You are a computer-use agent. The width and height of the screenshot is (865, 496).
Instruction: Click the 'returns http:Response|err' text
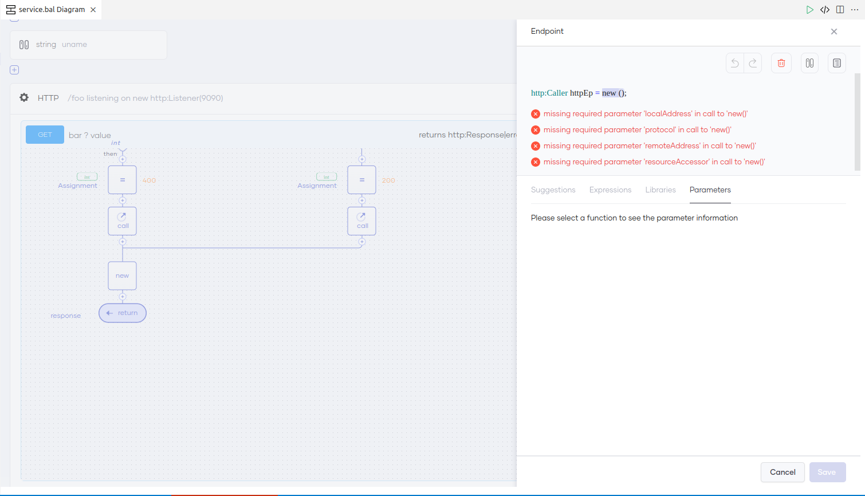467,135
